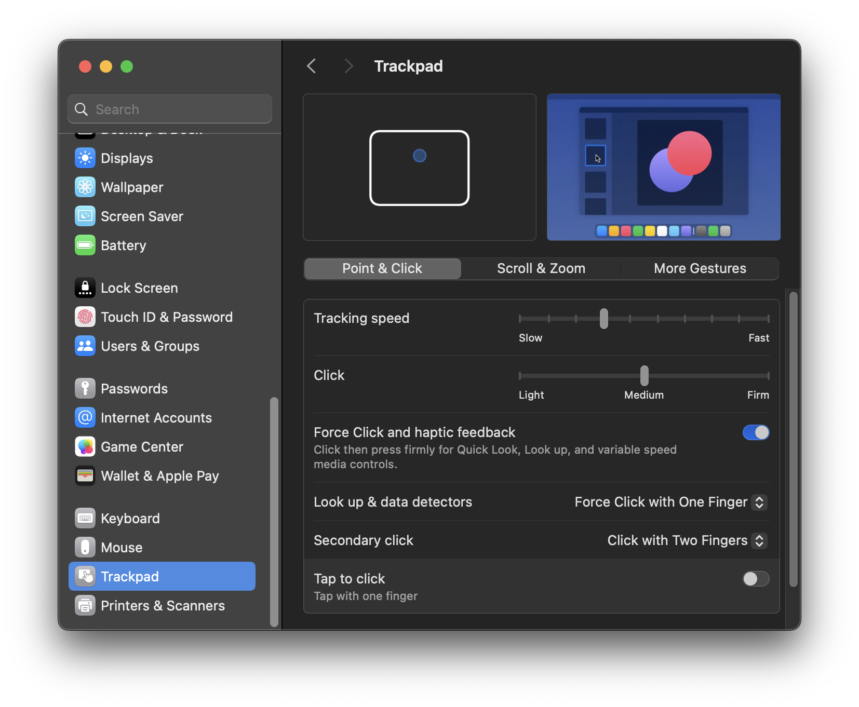Click the desktop demo video preview

(x=664, y=167)
